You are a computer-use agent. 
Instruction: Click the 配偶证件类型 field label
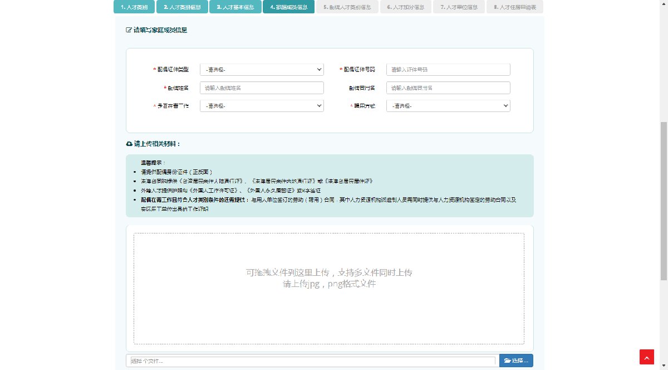click(173, 70)
